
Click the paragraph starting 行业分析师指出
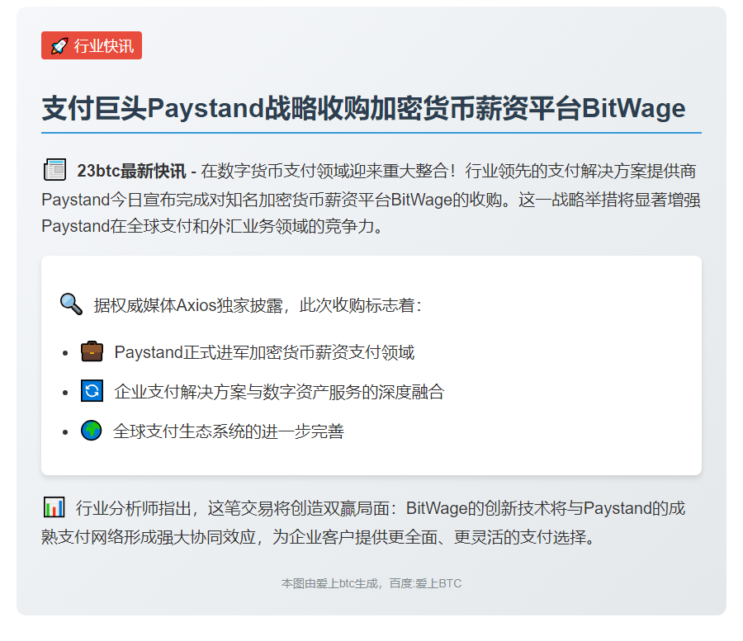pos(363,522)
